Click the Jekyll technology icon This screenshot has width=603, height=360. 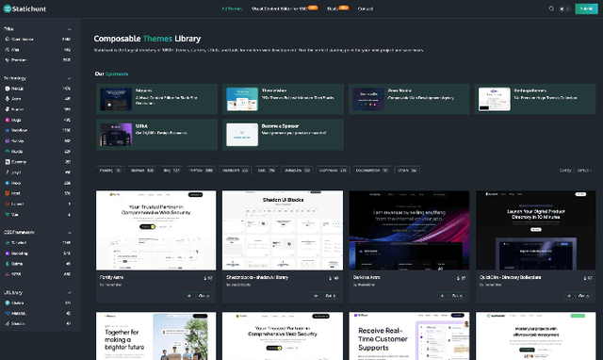tap(7, 172)
